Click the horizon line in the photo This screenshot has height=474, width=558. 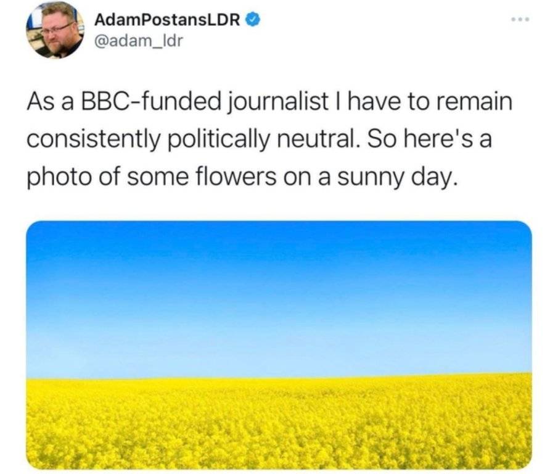pyautogui.click(x=279, y=375)
